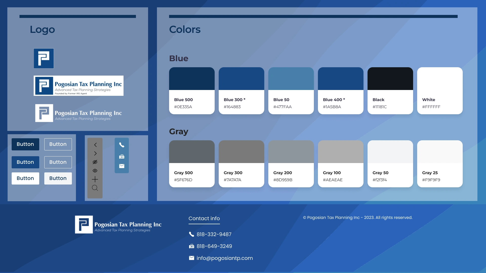Screen dimensions: 486x273
Task: Enable the dark filled Button toggle
Action: pyautogui.click(x=25, y=144)
